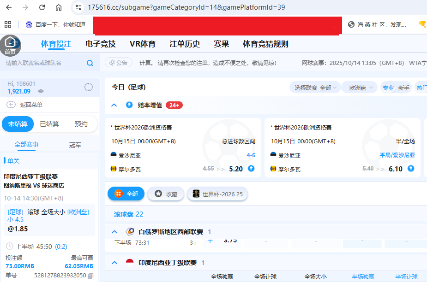Open the 欧洲盘 odds format dropdown

coord(359,87)
